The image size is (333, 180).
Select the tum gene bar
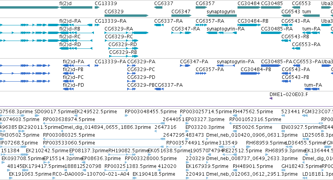point(311,16)
